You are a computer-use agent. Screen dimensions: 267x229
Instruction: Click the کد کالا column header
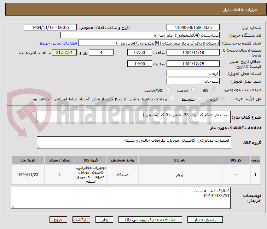(236, 160)
